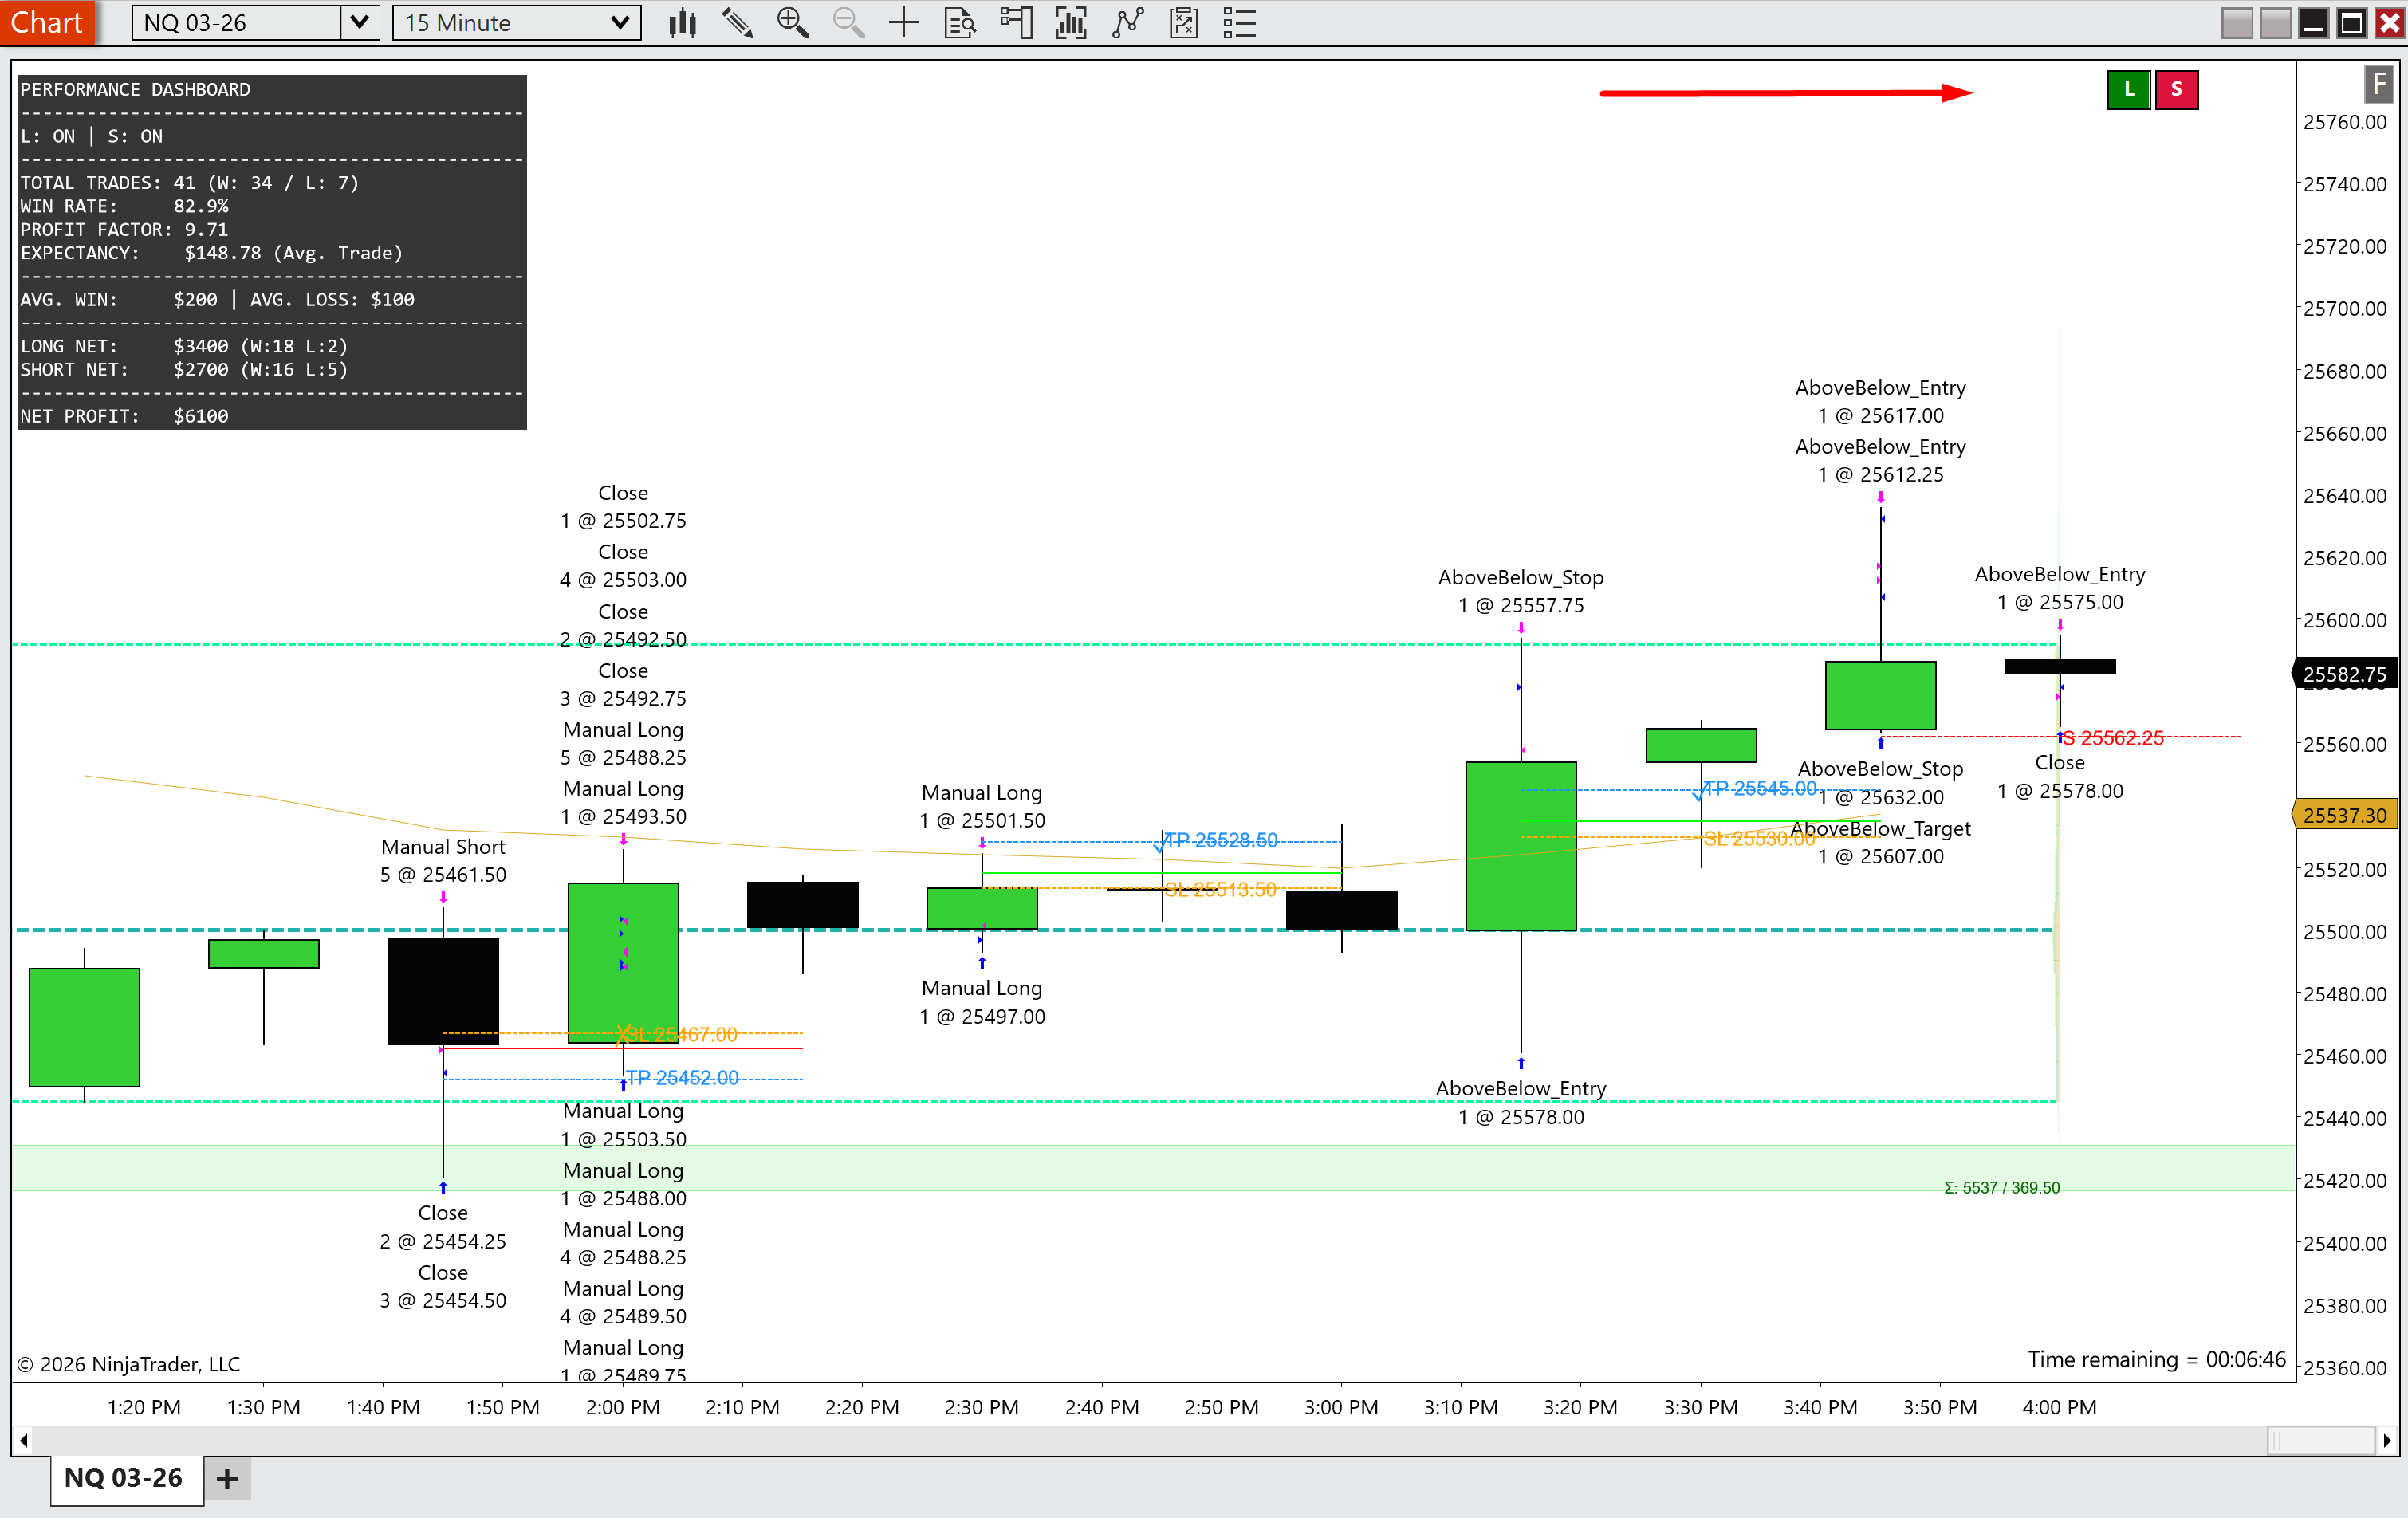
Task: Click the Chart menu button
Action: 47,22
